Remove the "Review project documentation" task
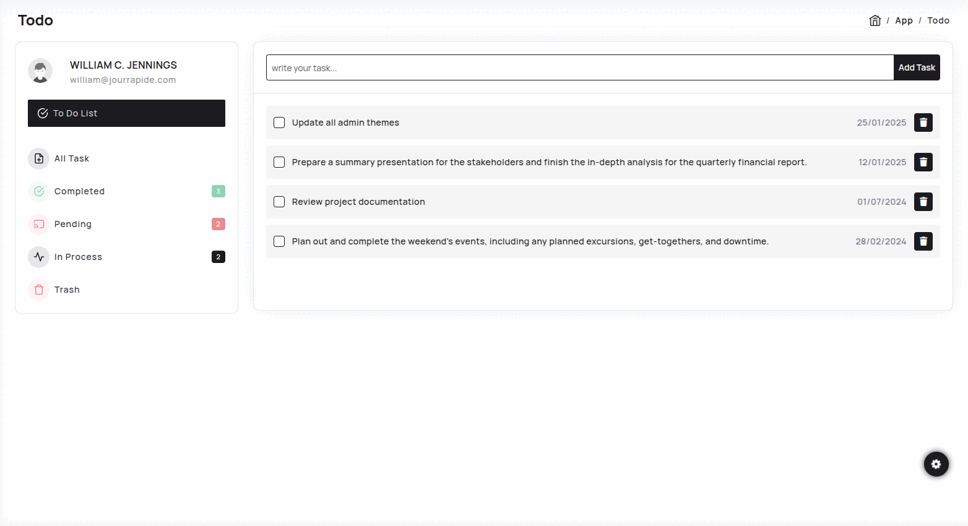The height and width of the screenshot is (526, 968). [x=923, y=202]
